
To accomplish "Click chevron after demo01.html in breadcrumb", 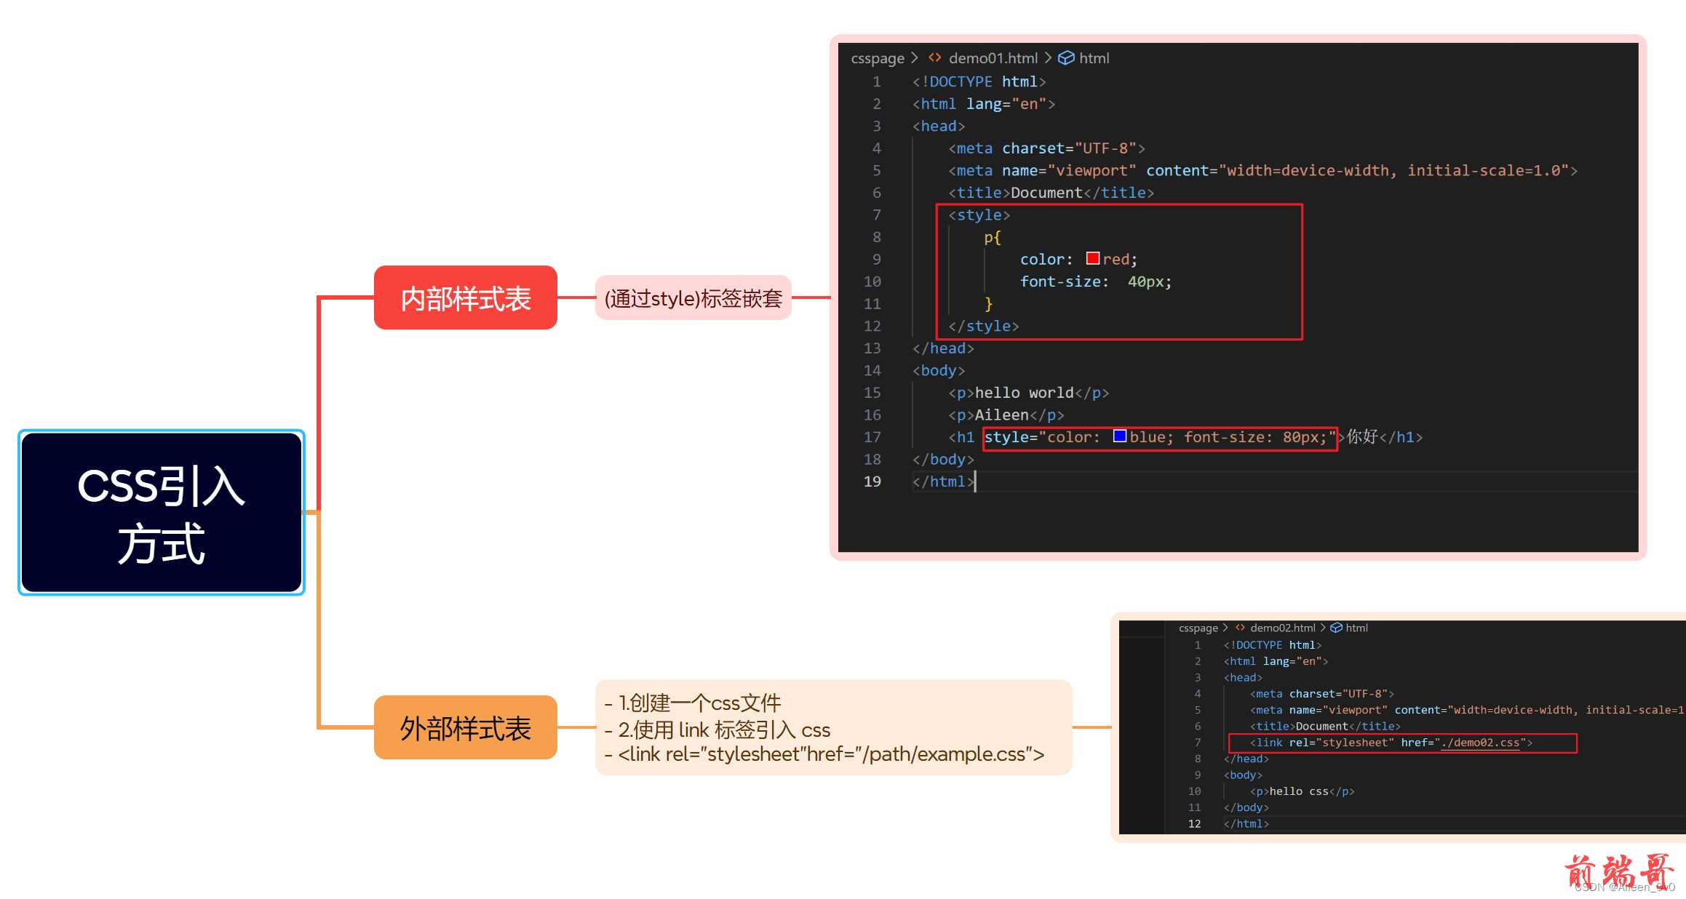I will 1048,57.
